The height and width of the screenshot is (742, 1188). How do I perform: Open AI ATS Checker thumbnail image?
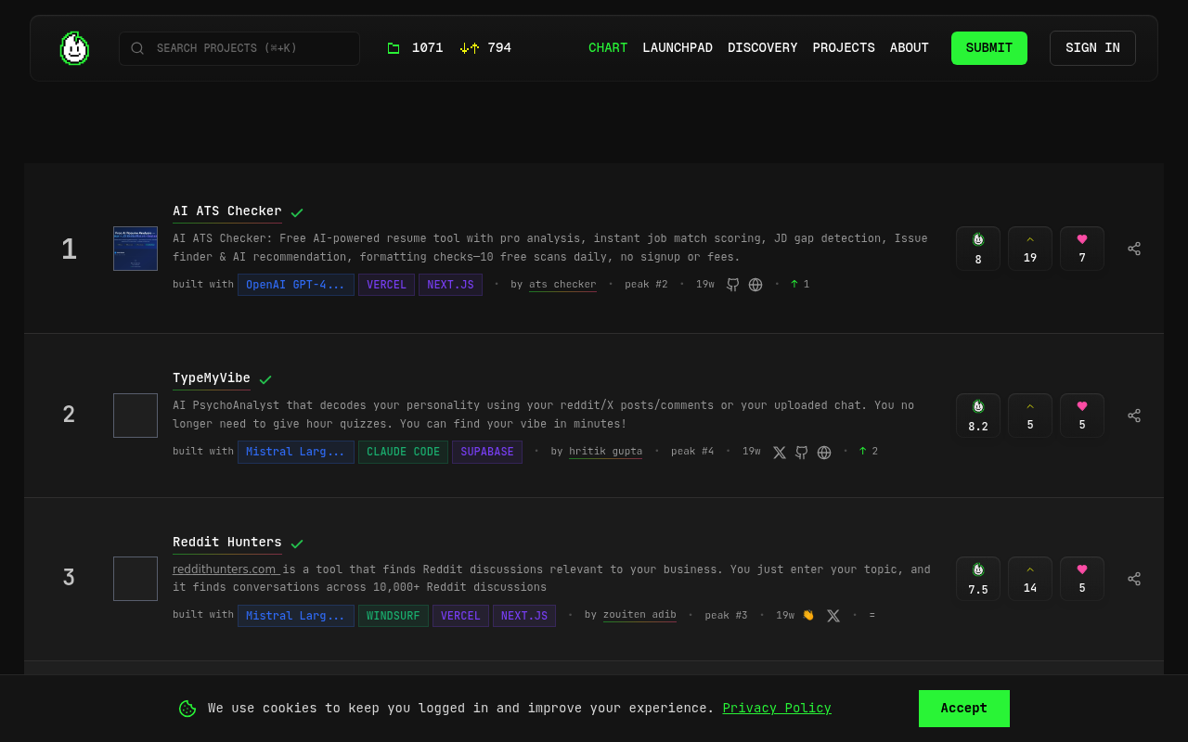click(x=136, y=249)
